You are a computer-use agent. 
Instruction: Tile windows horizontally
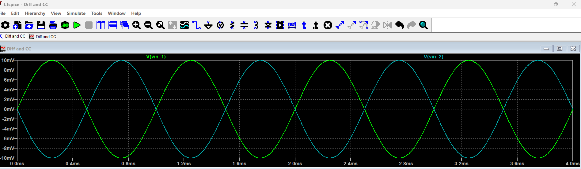click(113, 25)
